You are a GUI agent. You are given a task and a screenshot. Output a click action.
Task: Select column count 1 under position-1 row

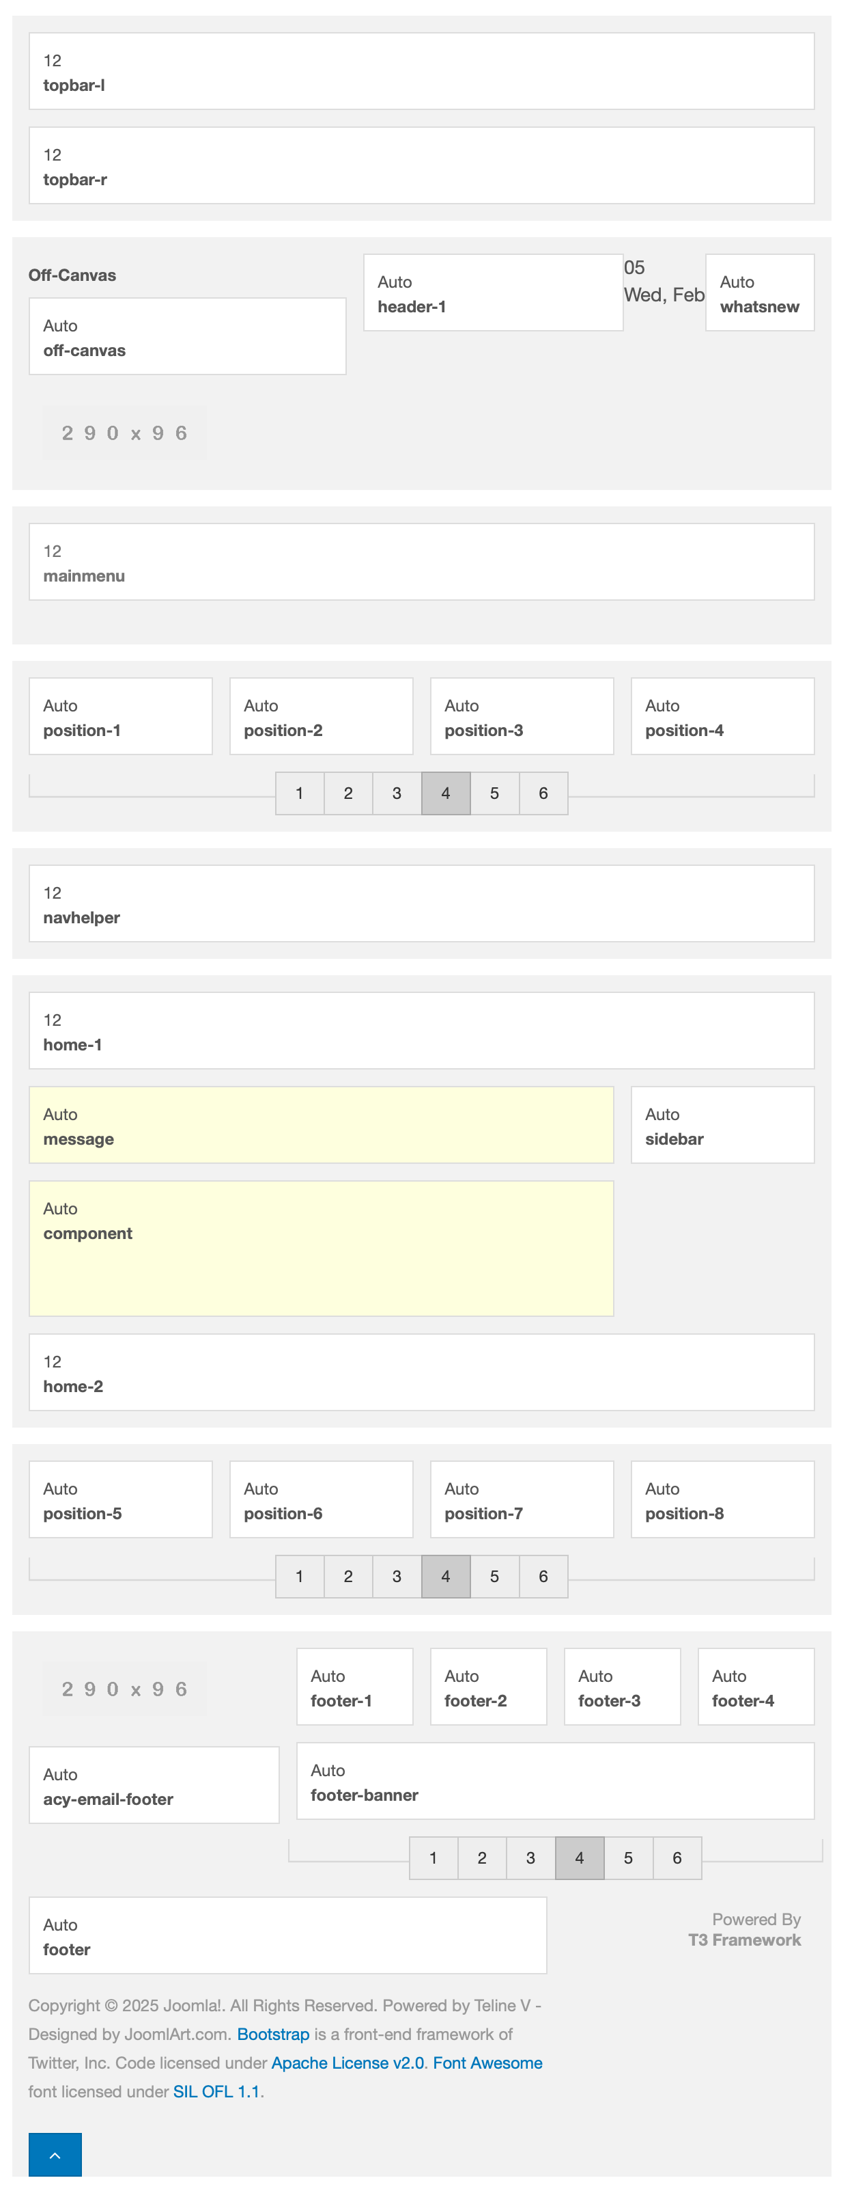pos(299,793)
